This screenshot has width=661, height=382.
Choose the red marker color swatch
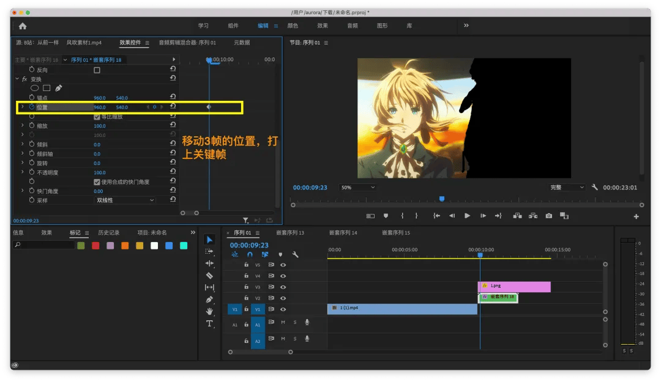[x=95, y=246]
